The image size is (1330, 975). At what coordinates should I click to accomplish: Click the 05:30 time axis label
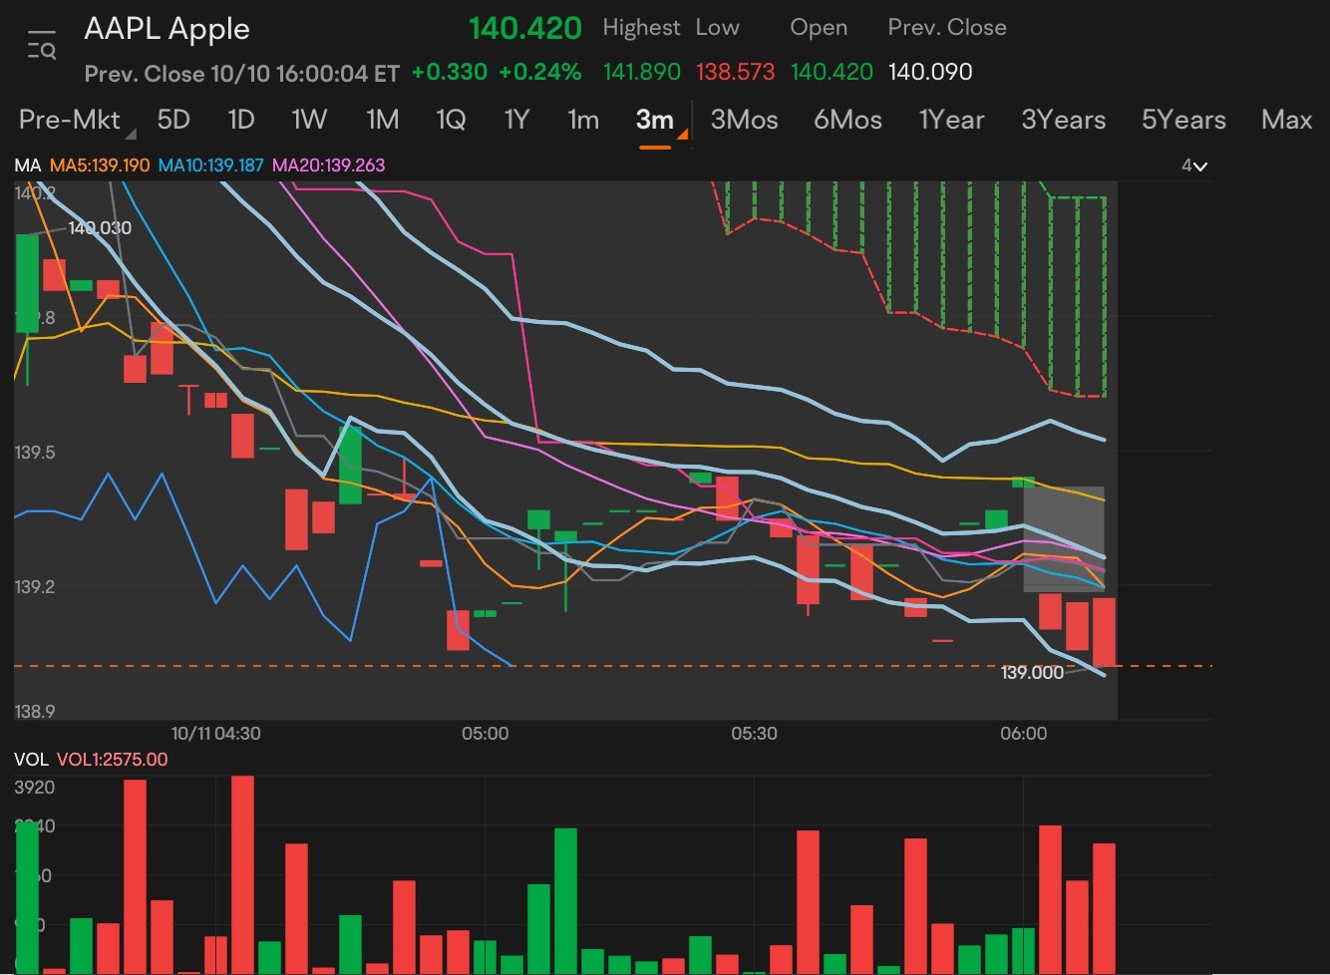tap(754, 734)
